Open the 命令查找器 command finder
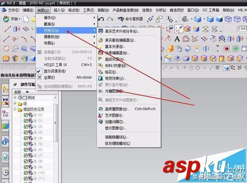 [130, 19]
